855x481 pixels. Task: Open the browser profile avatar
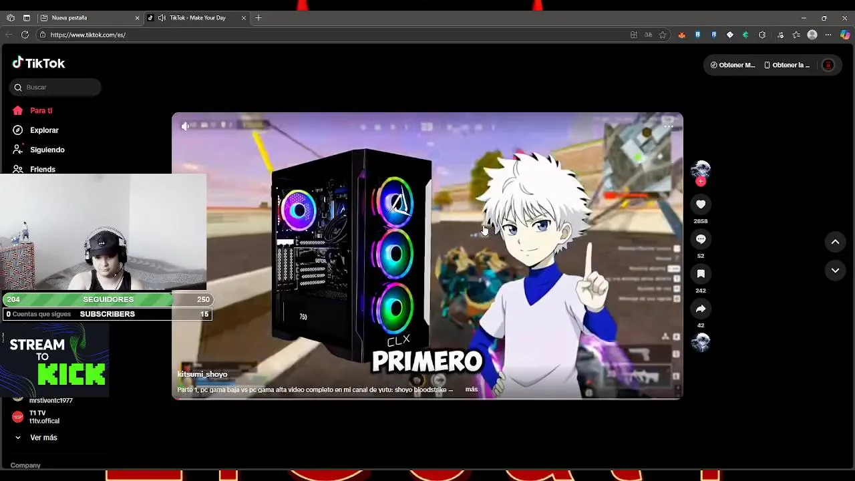click(x=812, y=35)
